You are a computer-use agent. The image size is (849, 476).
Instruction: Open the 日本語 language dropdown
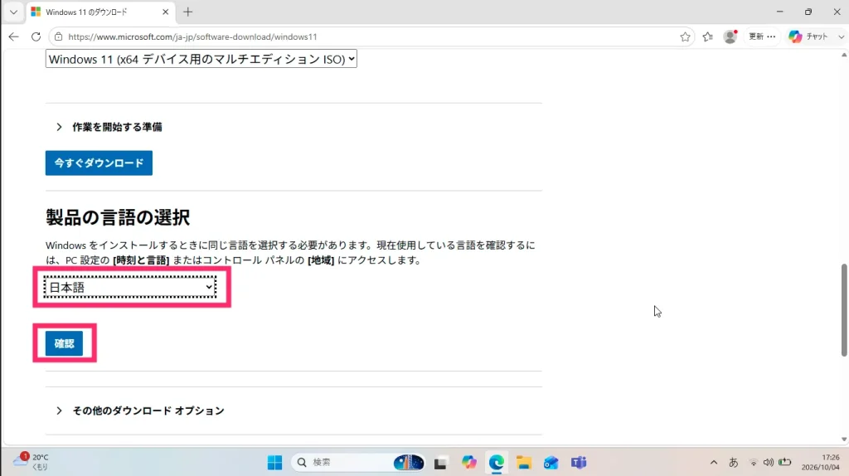130,287
